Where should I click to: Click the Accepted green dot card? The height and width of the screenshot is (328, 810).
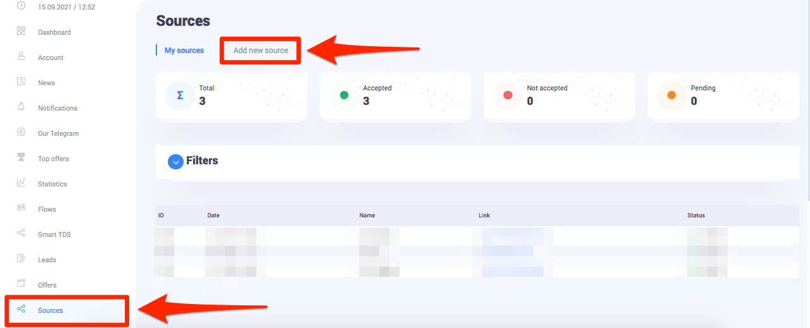[395, 95]
